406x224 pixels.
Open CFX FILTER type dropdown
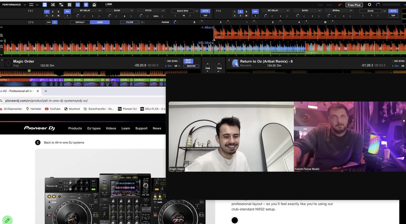click(x=142, y=22)
